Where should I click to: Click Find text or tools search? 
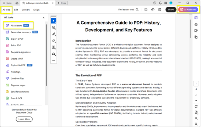128,10
